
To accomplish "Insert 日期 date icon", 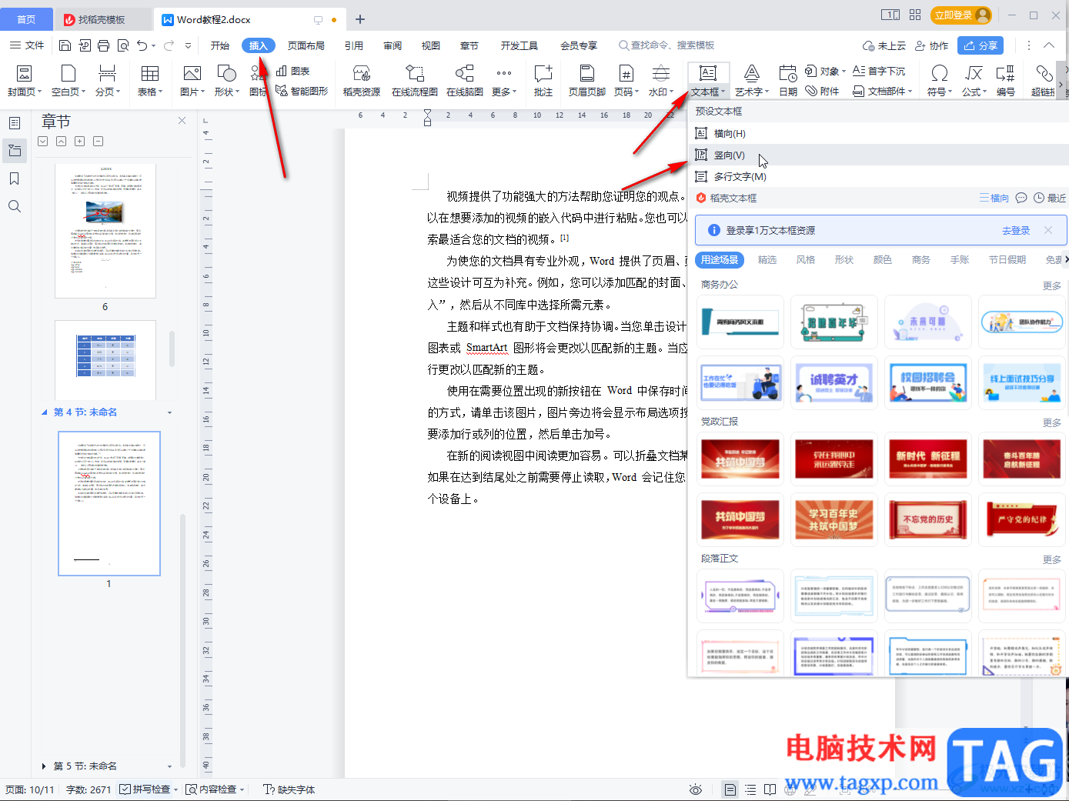I will pyautogui.click(x=788, y=81).
